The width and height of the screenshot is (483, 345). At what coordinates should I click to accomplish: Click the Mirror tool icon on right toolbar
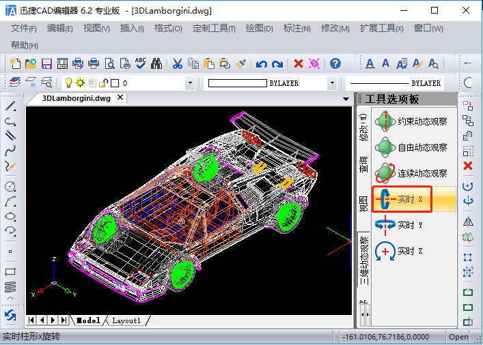pos(468,222)
